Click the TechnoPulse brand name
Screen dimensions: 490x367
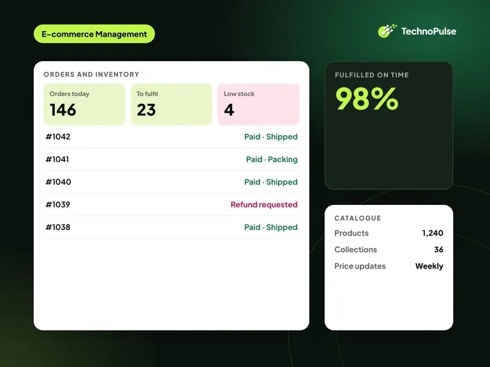[x=428, y=31]
